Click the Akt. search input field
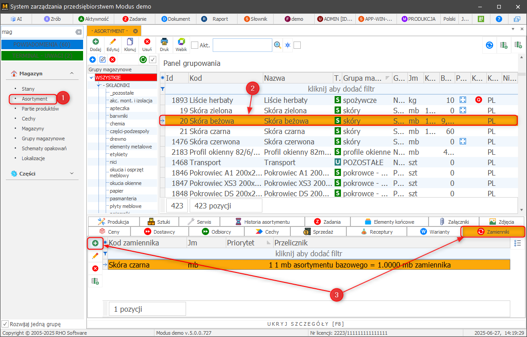Screen dimensions: 527x337 (x=242, y=45)
